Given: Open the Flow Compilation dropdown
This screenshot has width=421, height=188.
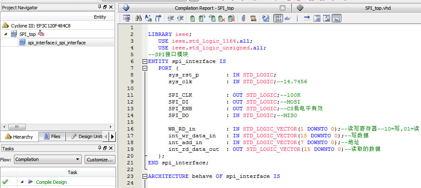Looking at the screenshot, I should [47, 159].
